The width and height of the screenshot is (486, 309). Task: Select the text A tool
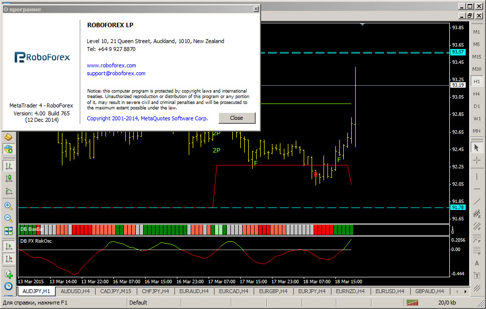click(477, 263)
